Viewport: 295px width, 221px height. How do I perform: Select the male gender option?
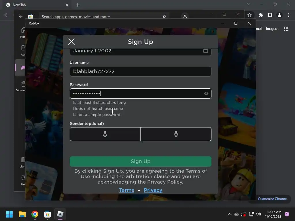point(176,134)
